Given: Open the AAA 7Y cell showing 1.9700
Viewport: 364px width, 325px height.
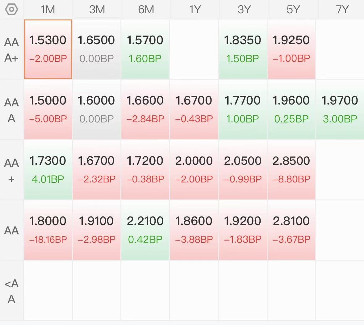Looking at the screenshot, I should pyautogui.click(x=340, y=109).
